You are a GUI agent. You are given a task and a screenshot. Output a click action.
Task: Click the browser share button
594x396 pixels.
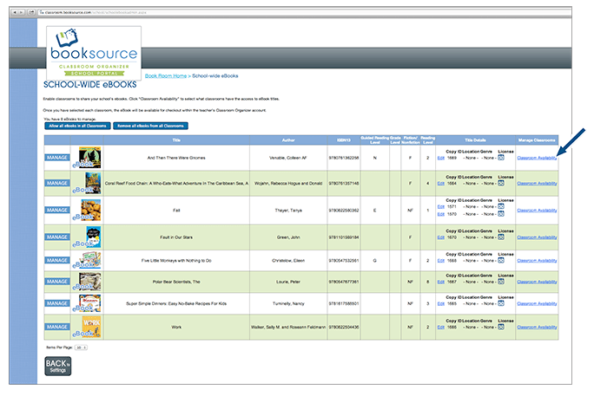pyautogui.click(x=31, y=12)
